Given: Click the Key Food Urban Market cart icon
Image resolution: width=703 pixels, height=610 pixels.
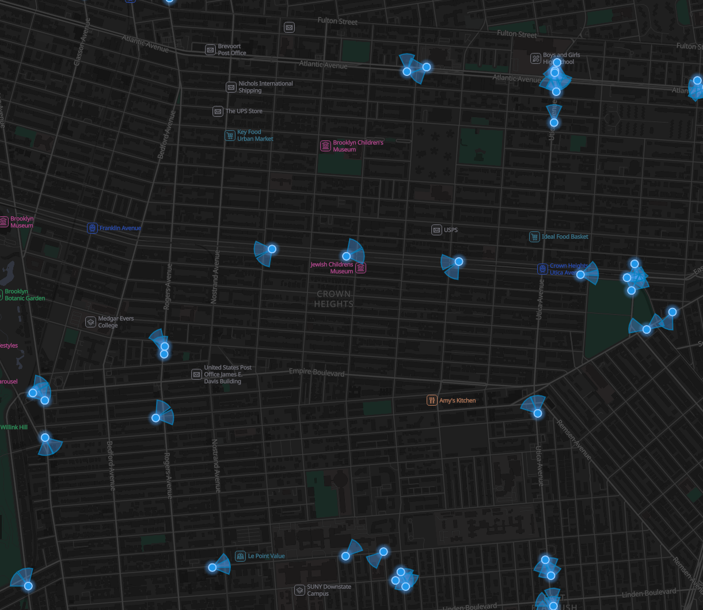Looking at the screenshot, I should (x=230, y=136).
